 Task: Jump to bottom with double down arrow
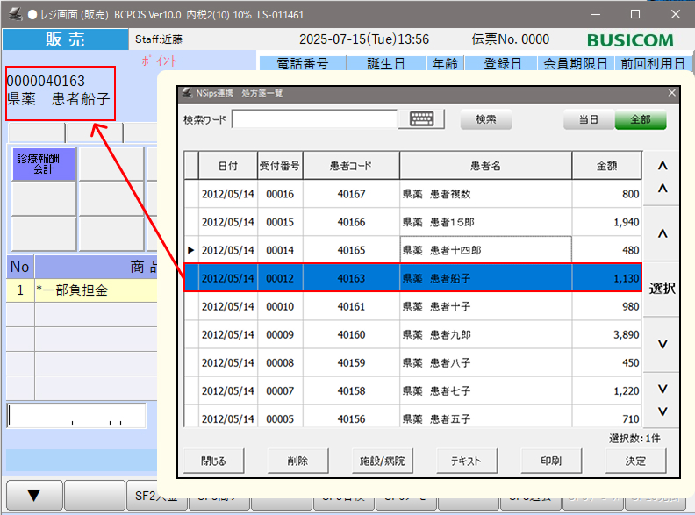tap(663, 400)
